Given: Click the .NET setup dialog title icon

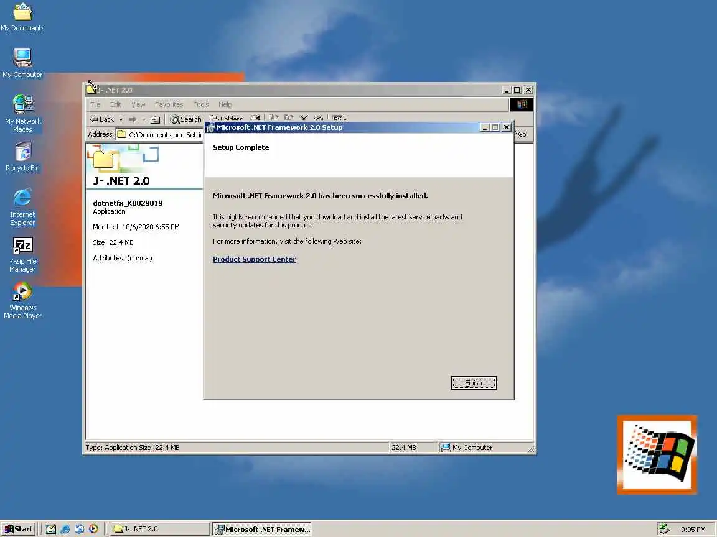Looking at the screenshot, I should [210, 127].
